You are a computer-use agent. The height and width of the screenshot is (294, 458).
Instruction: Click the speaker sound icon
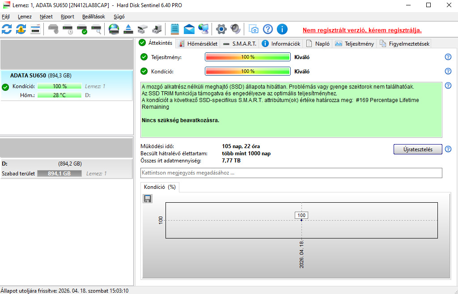235,29
